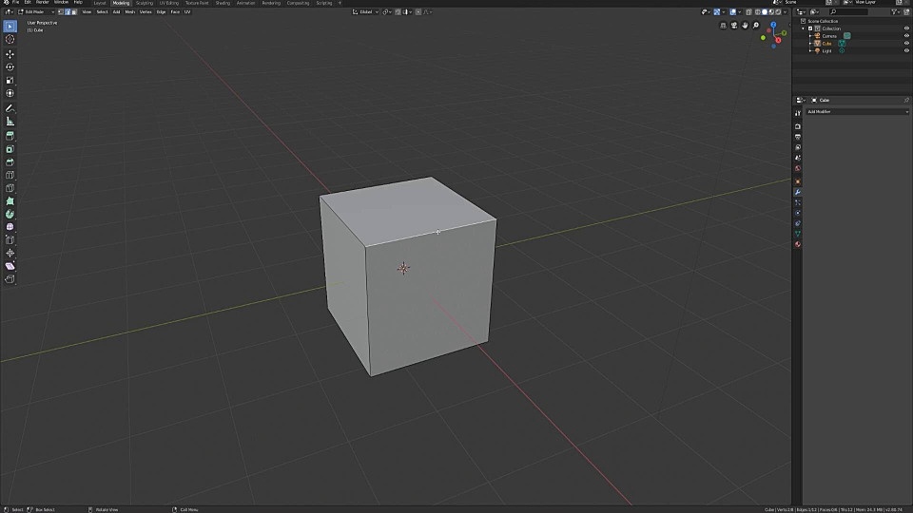This screenshot has height=513, width=913.
Task: Switch to wireframe viewport shading
Action: [x=758, y=11]
